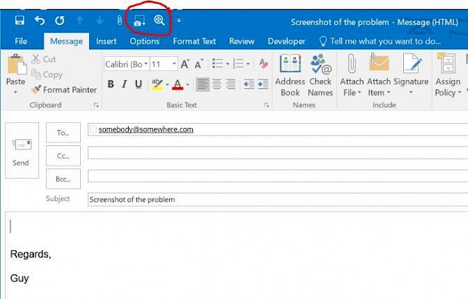Image resolution: width=468 pixels, height=299 pixels.
Task: Undo the last action
Action: 39,20
